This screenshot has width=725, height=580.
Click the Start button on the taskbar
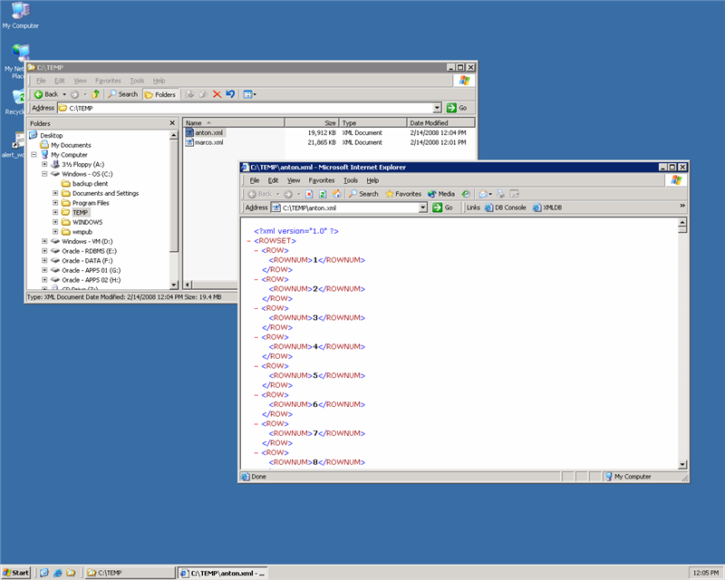coord(16,573)
